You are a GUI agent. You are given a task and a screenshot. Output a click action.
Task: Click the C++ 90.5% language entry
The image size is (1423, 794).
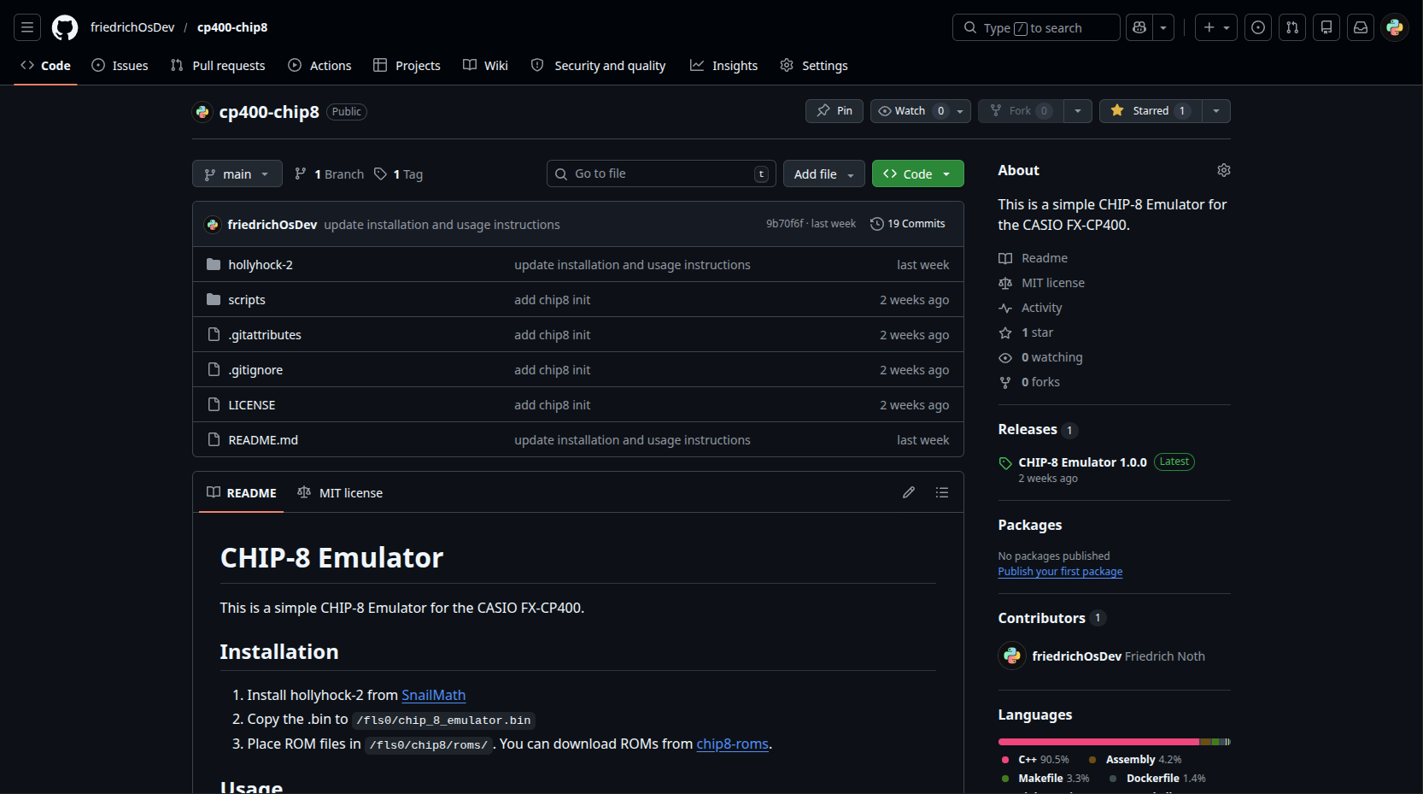(1035, 760)
